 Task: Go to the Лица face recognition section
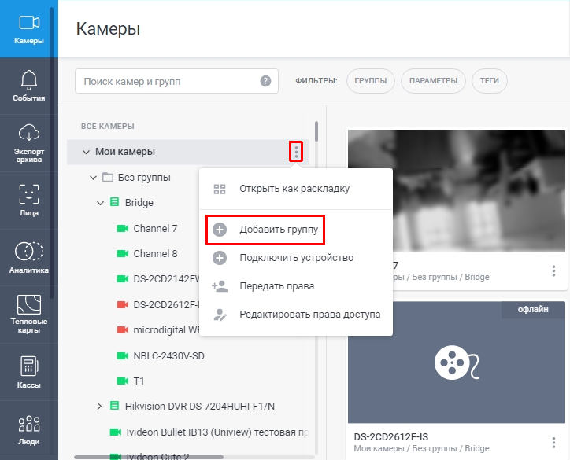pyautogui.click(x=28, y=200)
